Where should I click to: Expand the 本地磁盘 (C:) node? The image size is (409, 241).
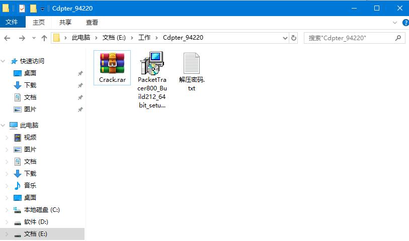coord(7,210)
